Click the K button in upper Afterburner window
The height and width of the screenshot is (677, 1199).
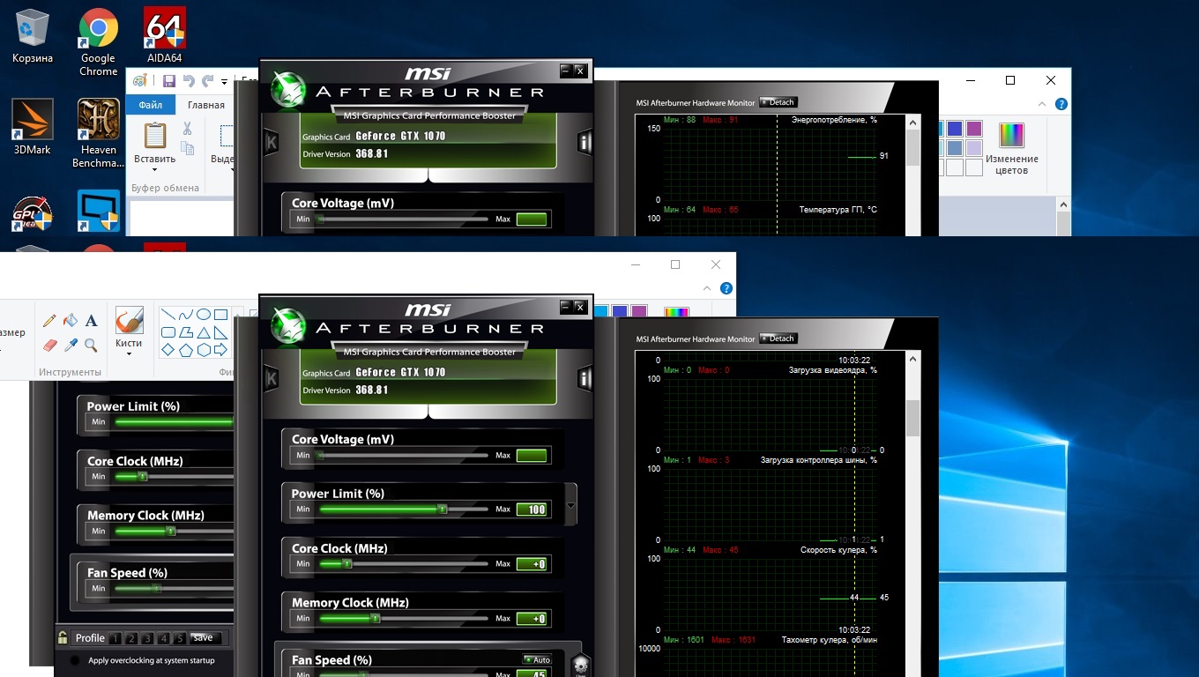(x=271, y=142)
